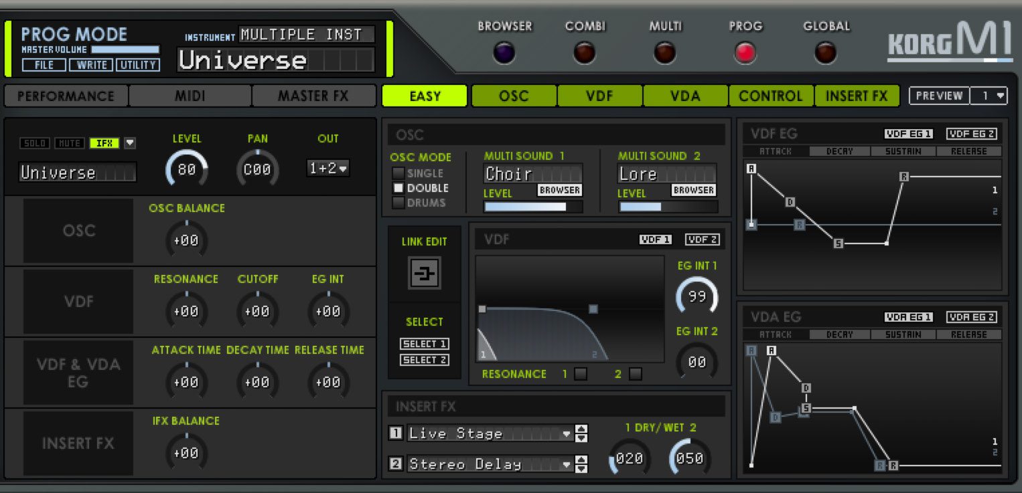
Task: Switch to the MIDI tab
Action: 190,96
